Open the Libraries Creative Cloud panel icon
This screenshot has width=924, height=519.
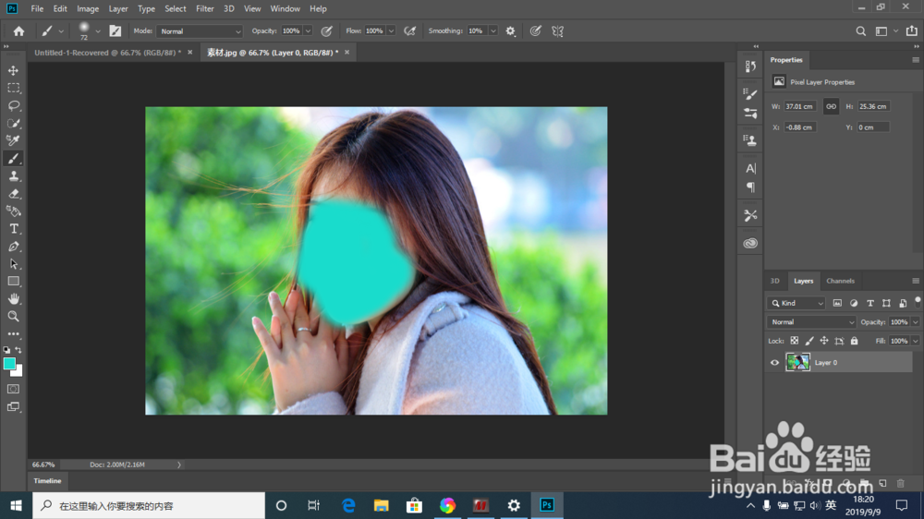coord(750,243)
